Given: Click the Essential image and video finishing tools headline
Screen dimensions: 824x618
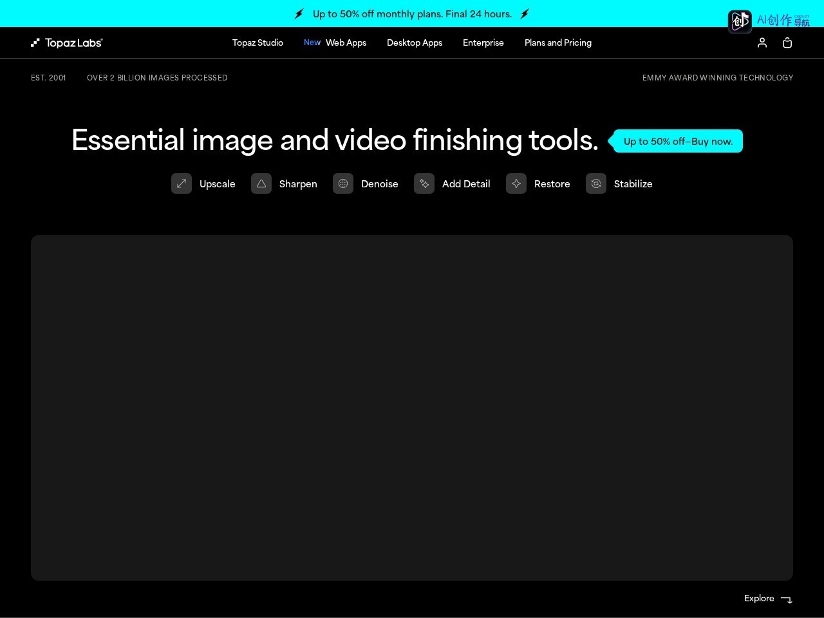Looking at the screenshot, I should pyautogui.click(x=335, y=140).
